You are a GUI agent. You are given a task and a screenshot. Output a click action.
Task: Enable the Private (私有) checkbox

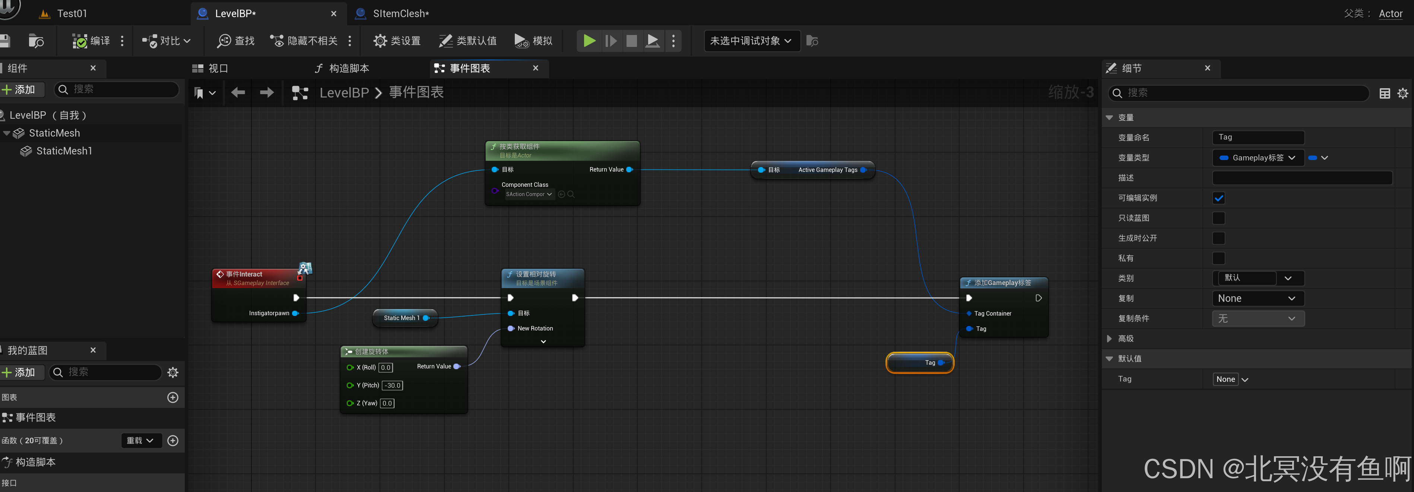[x=1218, y=258]
